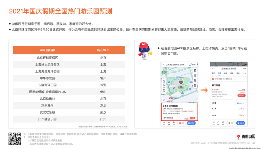Expand 成人票 ¥339 price chevron
The image size is (266, 149).
245,109
